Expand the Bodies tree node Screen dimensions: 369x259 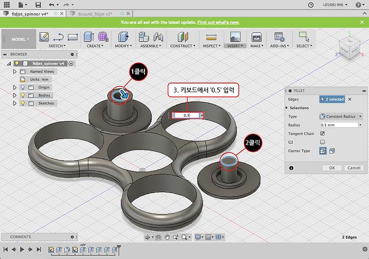(14, 95)
